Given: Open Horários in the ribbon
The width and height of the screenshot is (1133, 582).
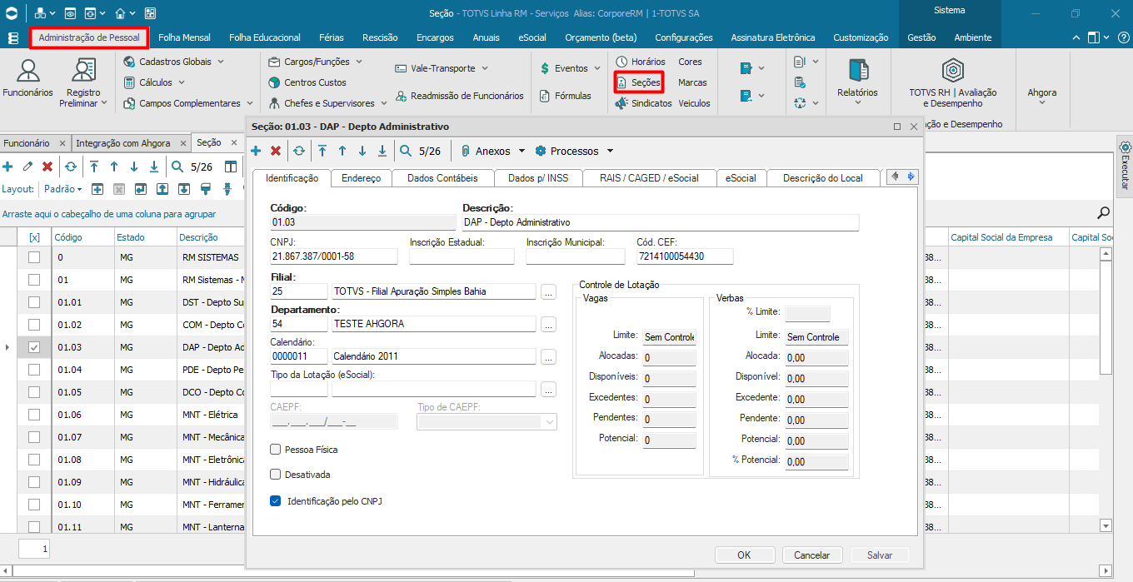Looking at the screenshot, I should tap(640, 62).
